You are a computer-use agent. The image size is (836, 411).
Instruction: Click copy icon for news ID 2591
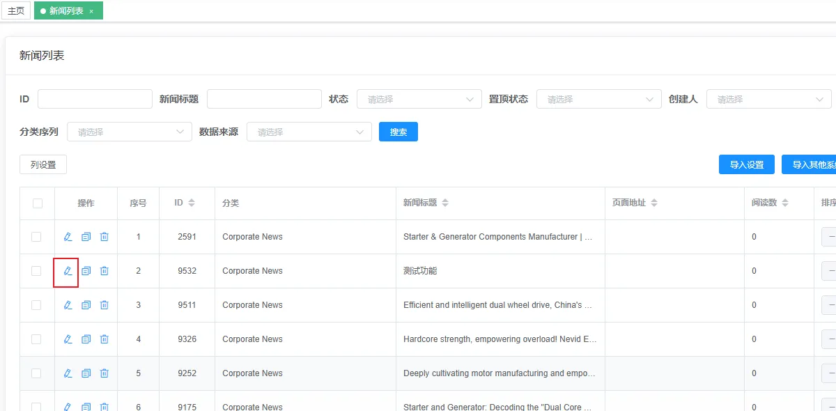[86, 237]
